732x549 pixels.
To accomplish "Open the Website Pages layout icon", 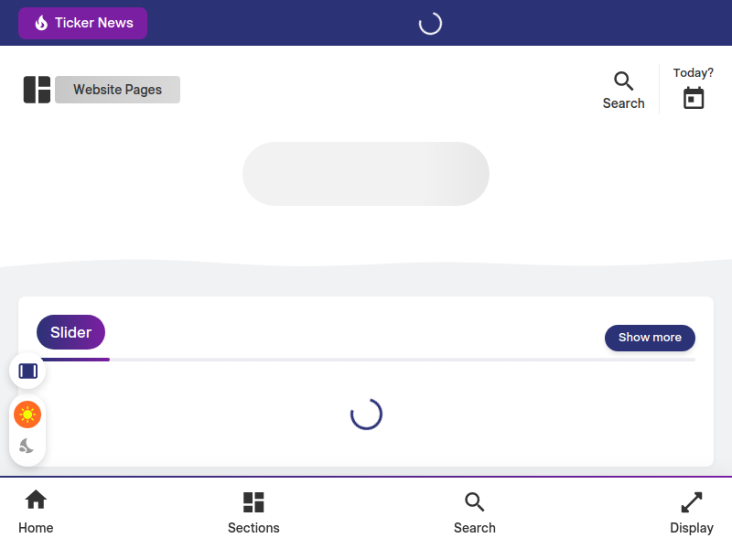I will (x=37, y=90).
